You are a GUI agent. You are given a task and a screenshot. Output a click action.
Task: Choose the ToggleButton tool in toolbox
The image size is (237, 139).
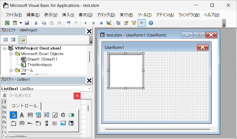[x=71, y=115]
